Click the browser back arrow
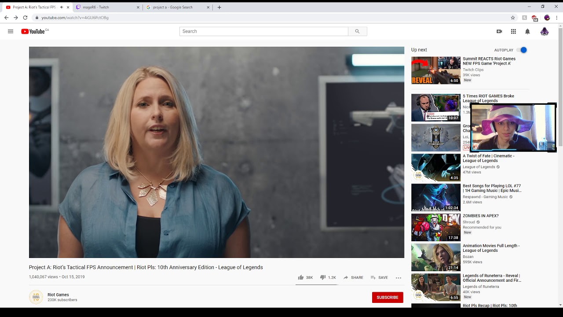 pyautogui.click(x=6, y=18)
